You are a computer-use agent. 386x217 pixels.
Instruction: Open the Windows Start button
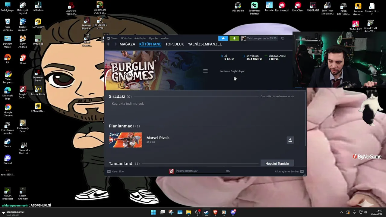pyautogui.click(x=153, y=212)
